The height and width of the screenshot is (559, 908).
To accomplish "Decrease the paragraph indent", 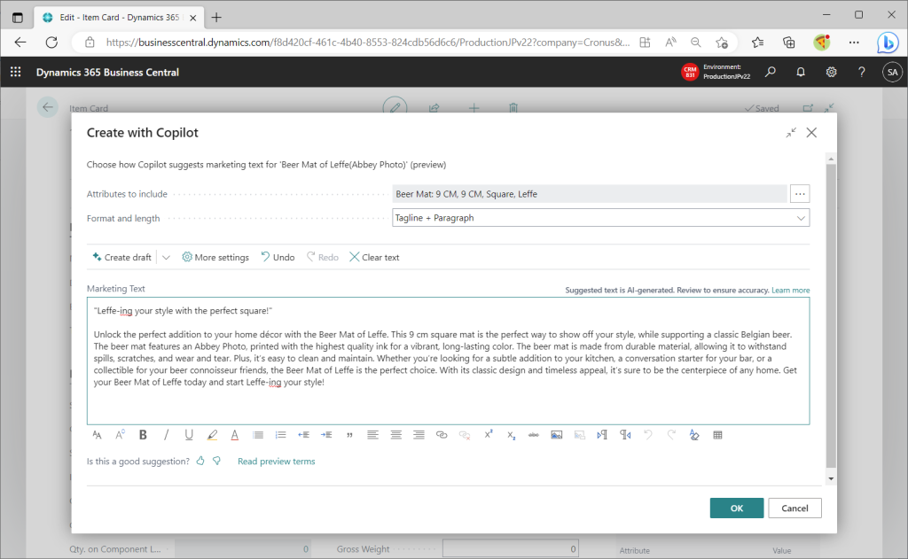I will click(303, 435).
